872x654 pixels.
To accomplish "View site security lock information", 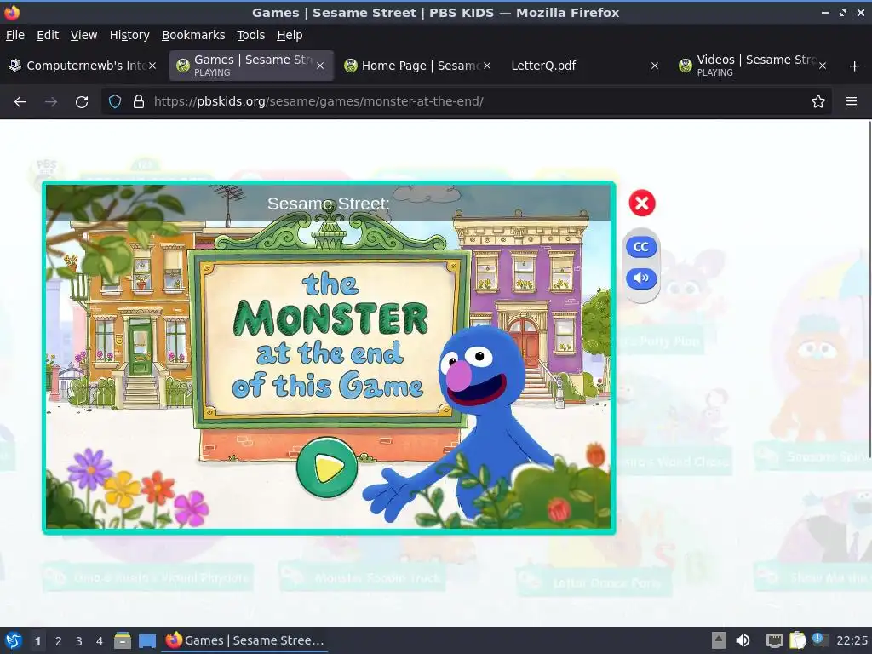I will [x=139, y=101].
